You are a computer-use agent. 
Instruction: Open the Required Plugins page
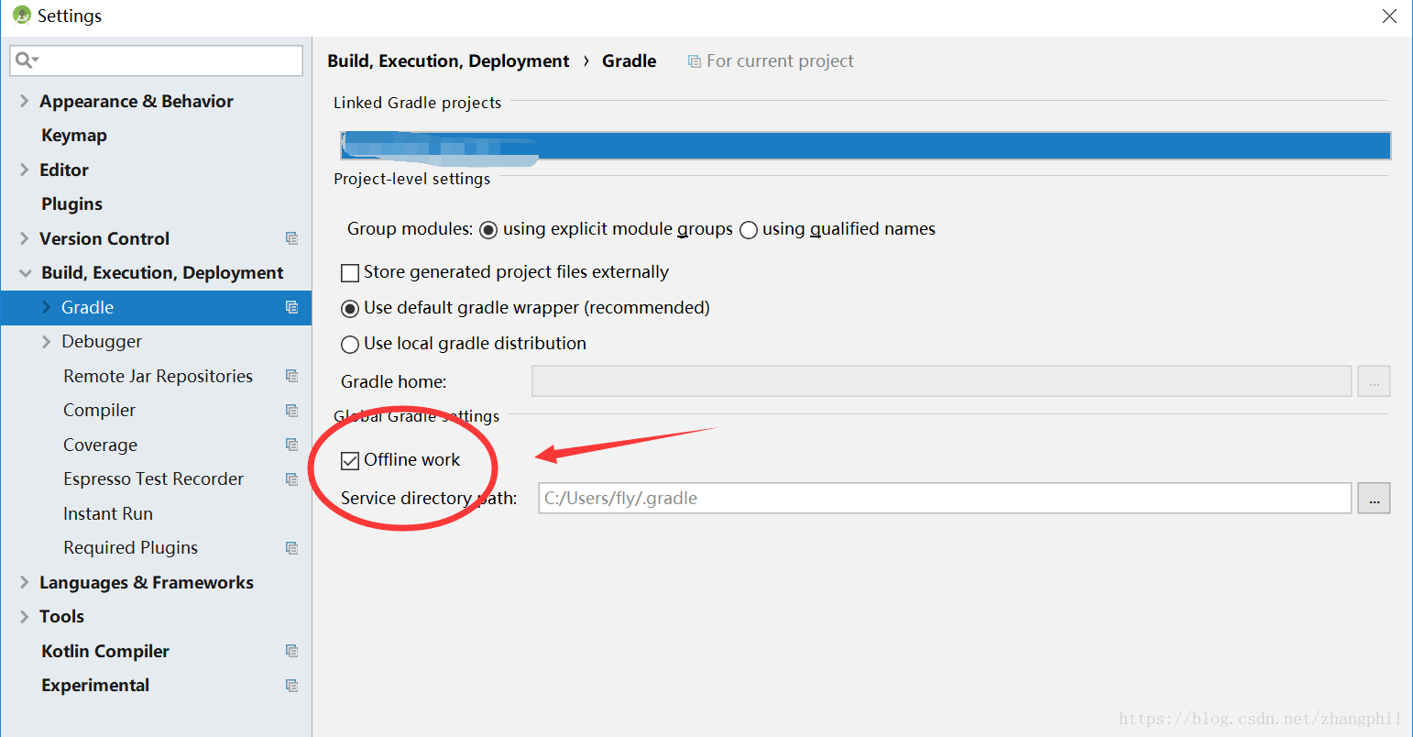tap(130, 547)
